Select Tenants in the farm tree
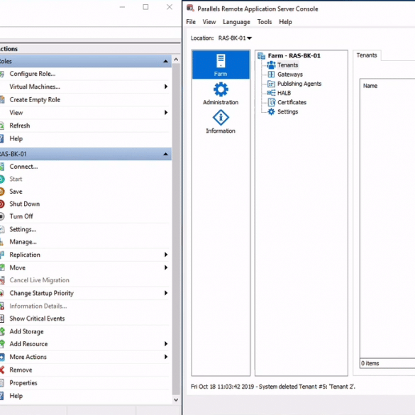The image size is (415, 415). coord(287,65)
